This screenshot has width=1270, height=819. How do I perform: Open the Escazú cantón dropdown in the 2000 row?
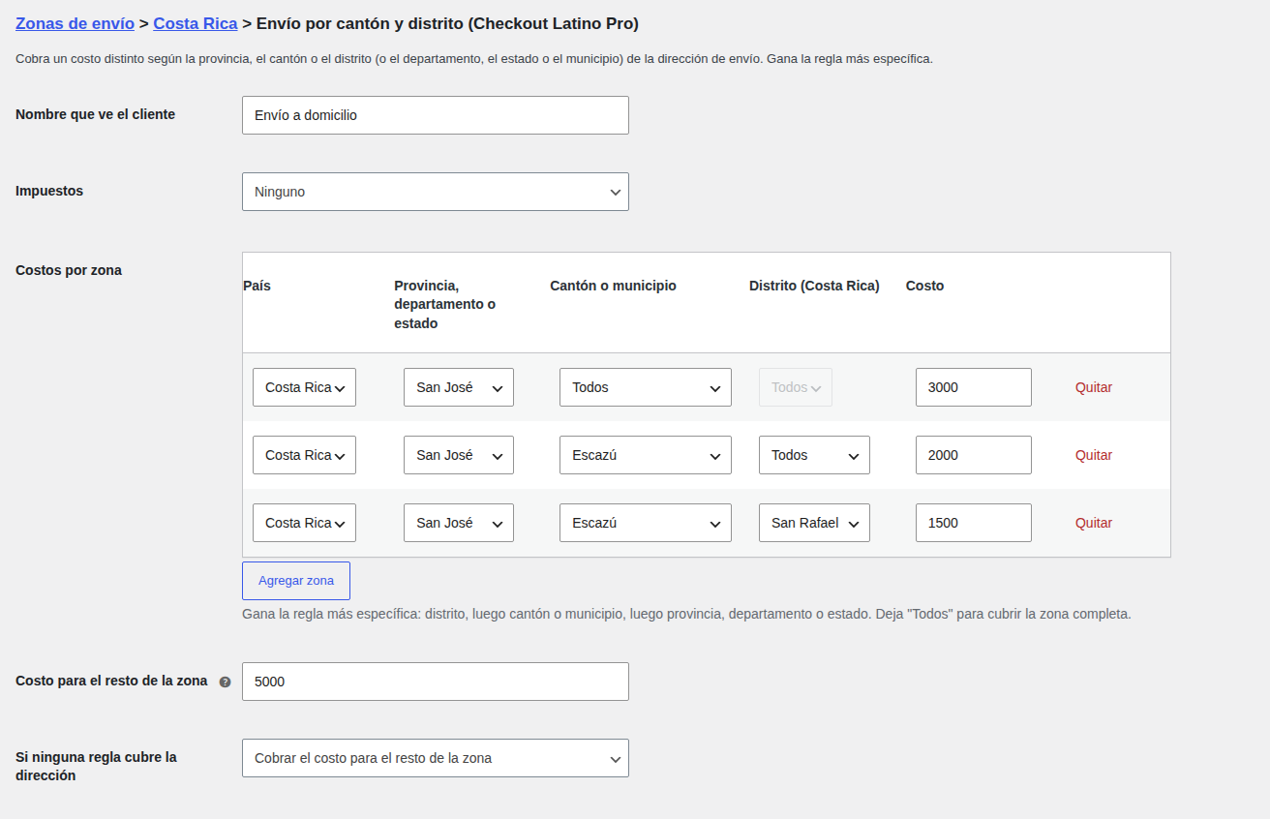point(646,455)
